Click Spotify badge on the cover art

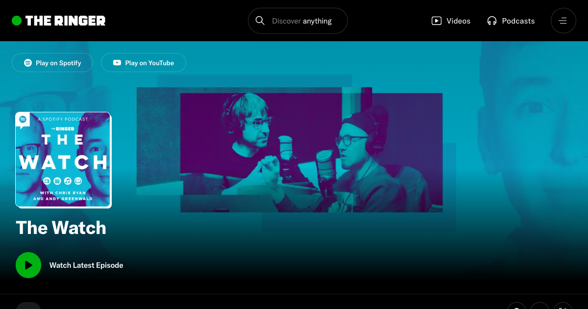pos(23,120)
